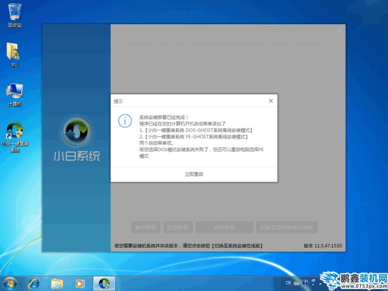Click the 两个启动菜单项 text line
The height and width of the screenshot is (291, 388).
157,143
